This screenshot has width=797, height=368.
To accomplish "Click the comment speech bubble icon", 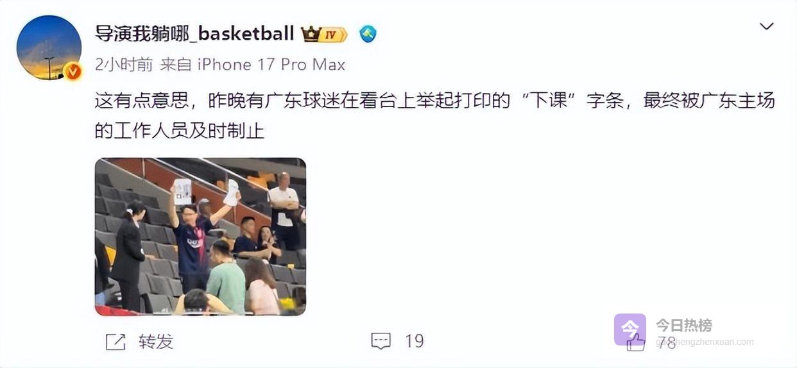I will point(381,342).
